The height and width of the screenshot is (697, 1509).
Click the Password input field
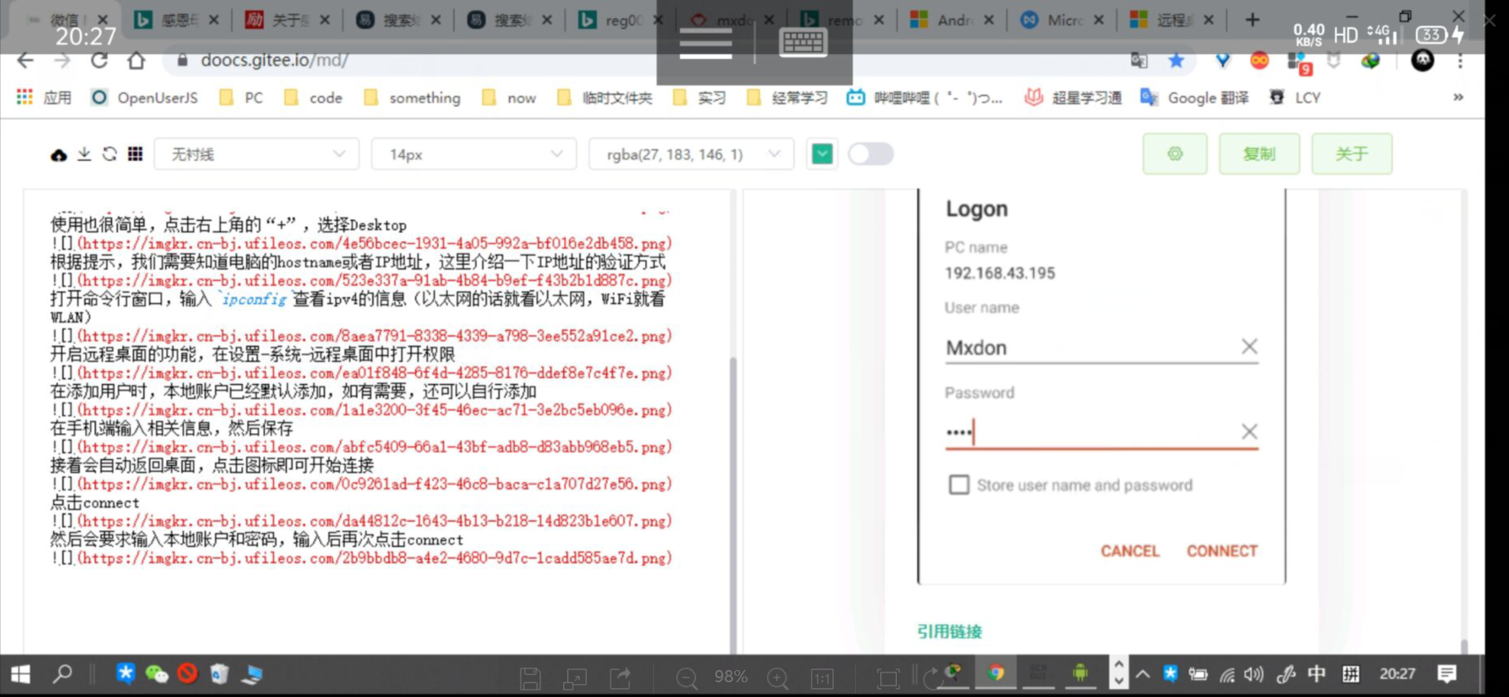[1087, 432]
